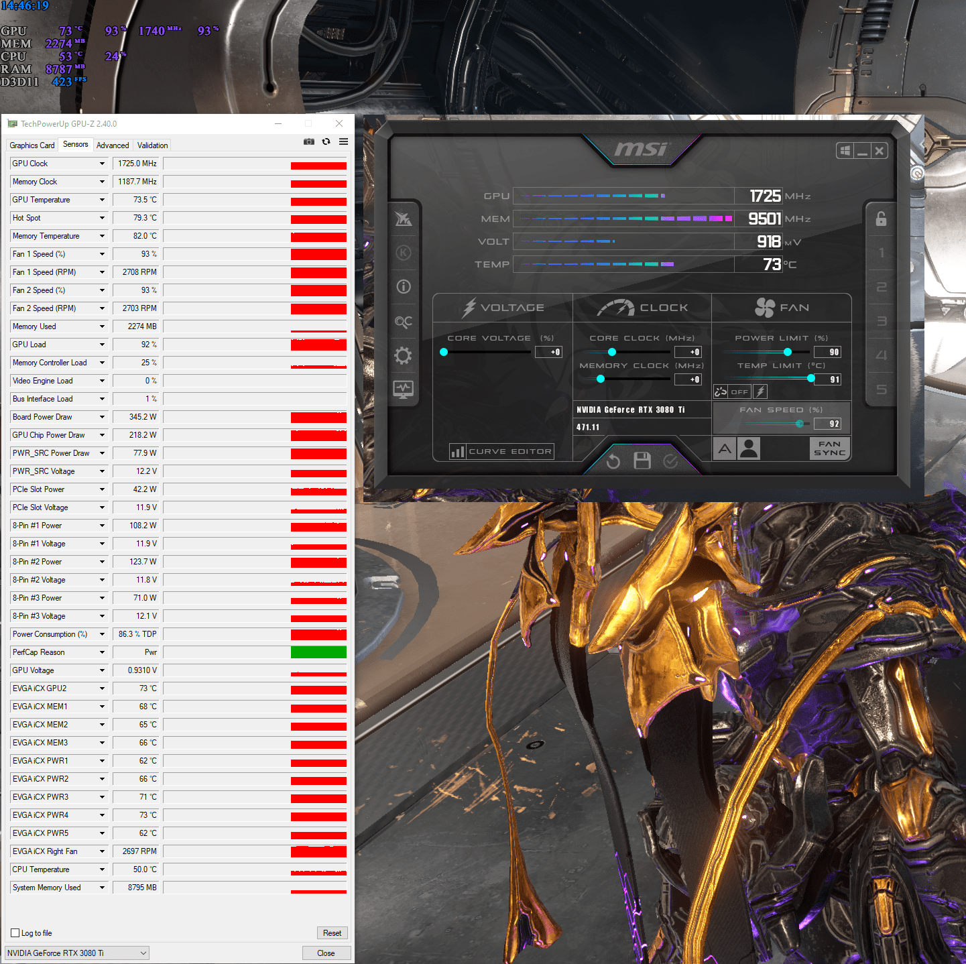
Task: Click MSI Afterburner Kombustor icon in left sidebar
Action: pyautogui.click(x=404, y=219)
